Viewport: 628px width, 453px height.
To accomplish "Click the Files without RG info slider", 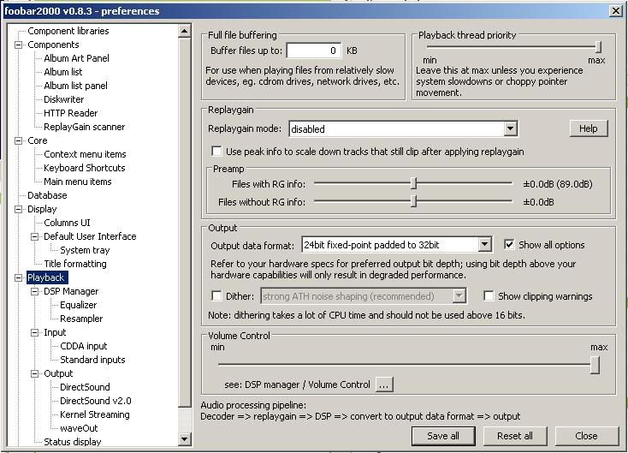I will coord(414,201).
